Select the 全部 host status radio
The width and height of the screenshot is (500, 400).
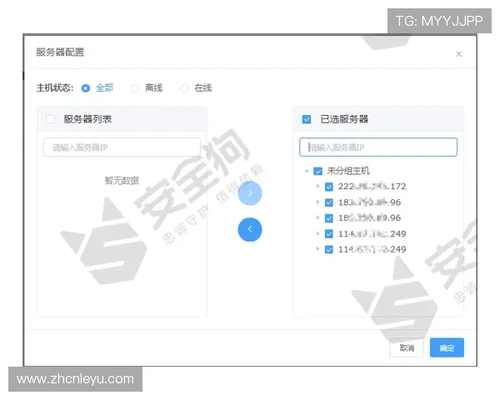coord(86,88)
